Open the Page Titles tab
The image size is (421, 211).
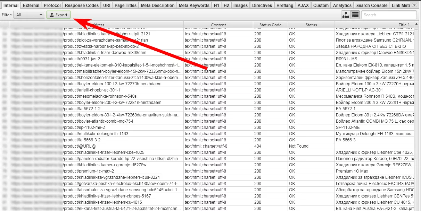[125, 5]
